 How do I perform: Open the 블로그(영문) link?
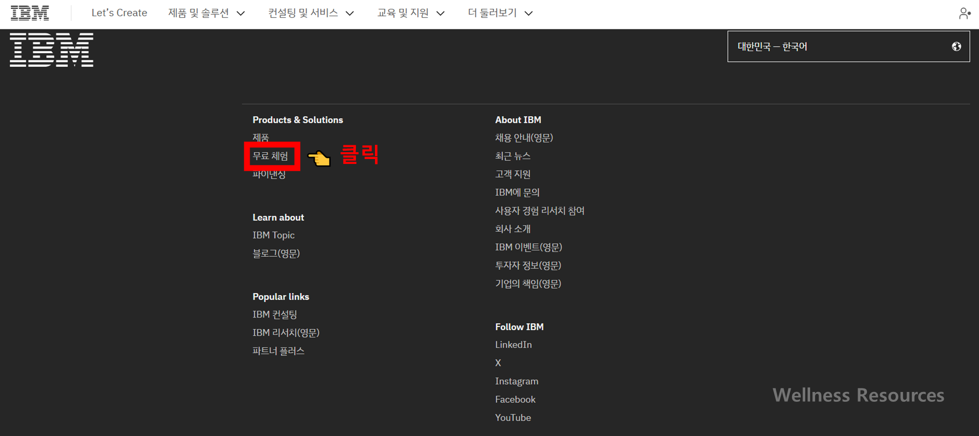tap(276, 253)
